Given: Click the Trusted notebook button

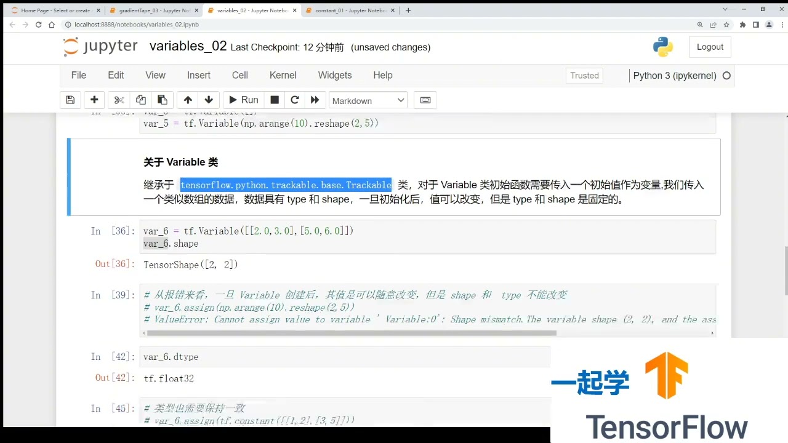Looking at the screenshot, I should [584, 75].
